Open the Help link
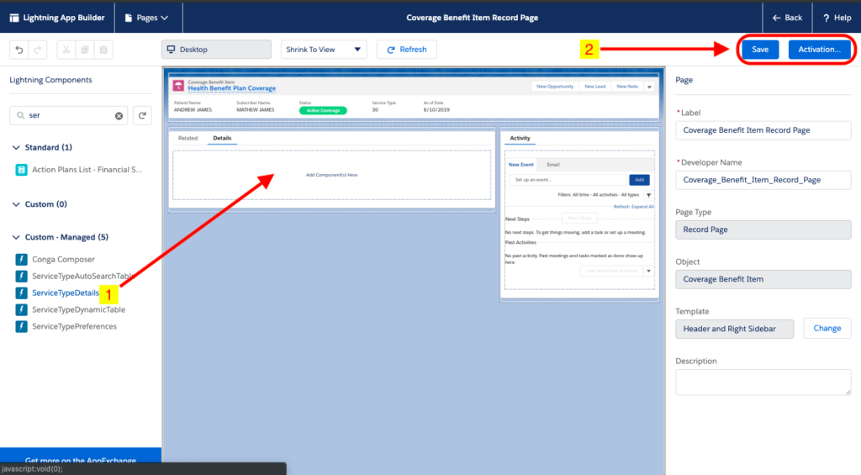Screen dimensions: 861x475 [837, 18]
